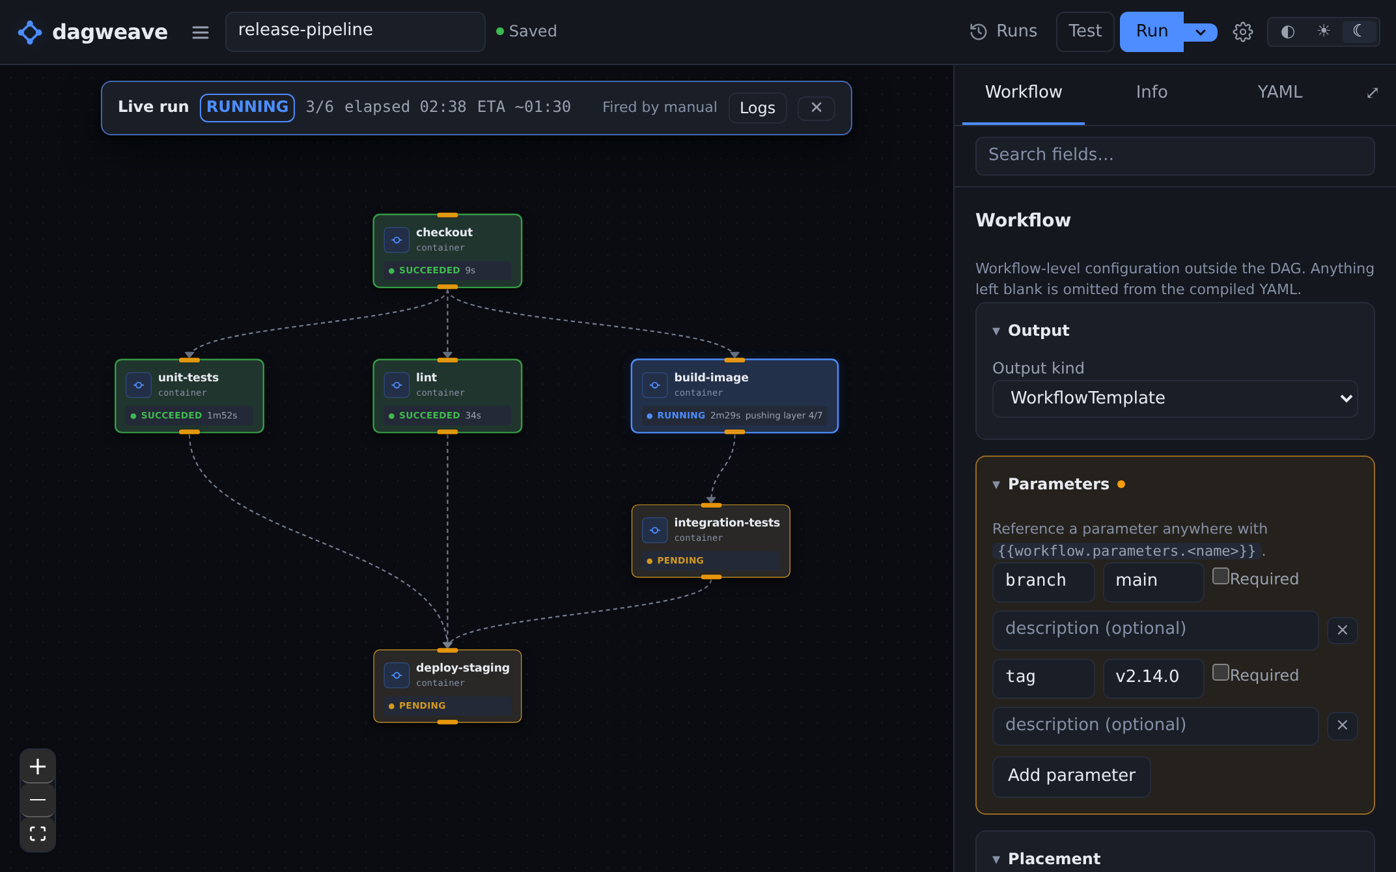Switch to light theme sun icon
Viewport: 1396px width, 872px height.
tap(1323, 31)
